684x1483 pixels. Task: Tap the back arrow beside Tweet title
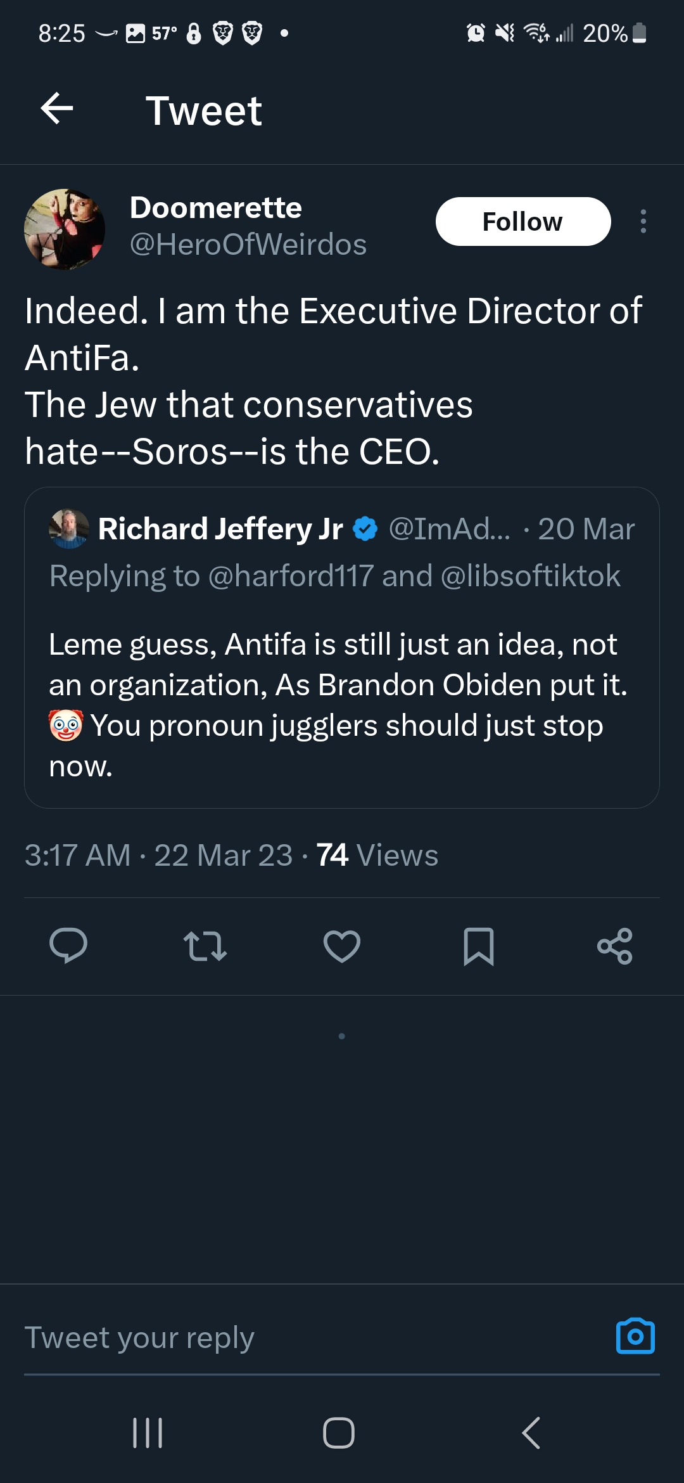[57, 109]
